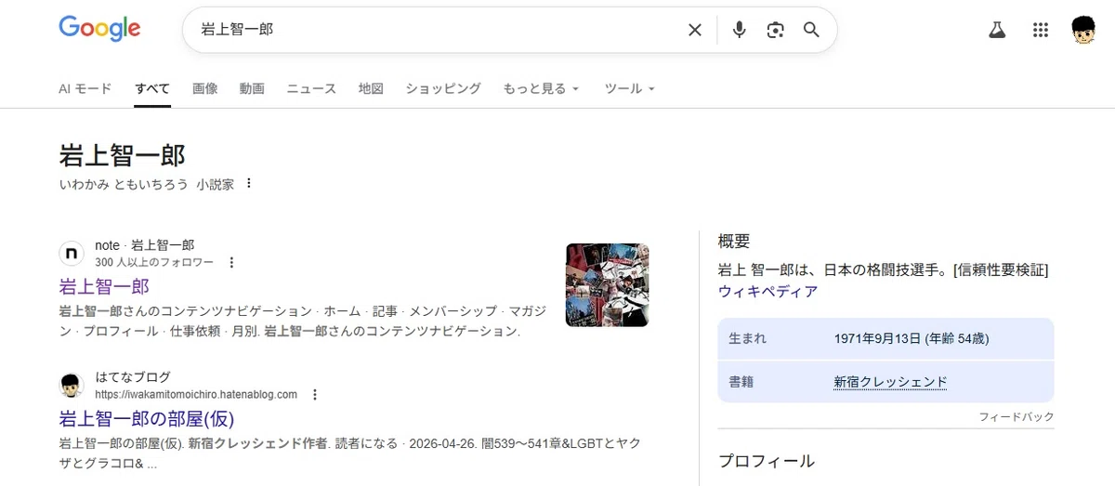Open Google Lens image search icon

(x=776, y=30)
